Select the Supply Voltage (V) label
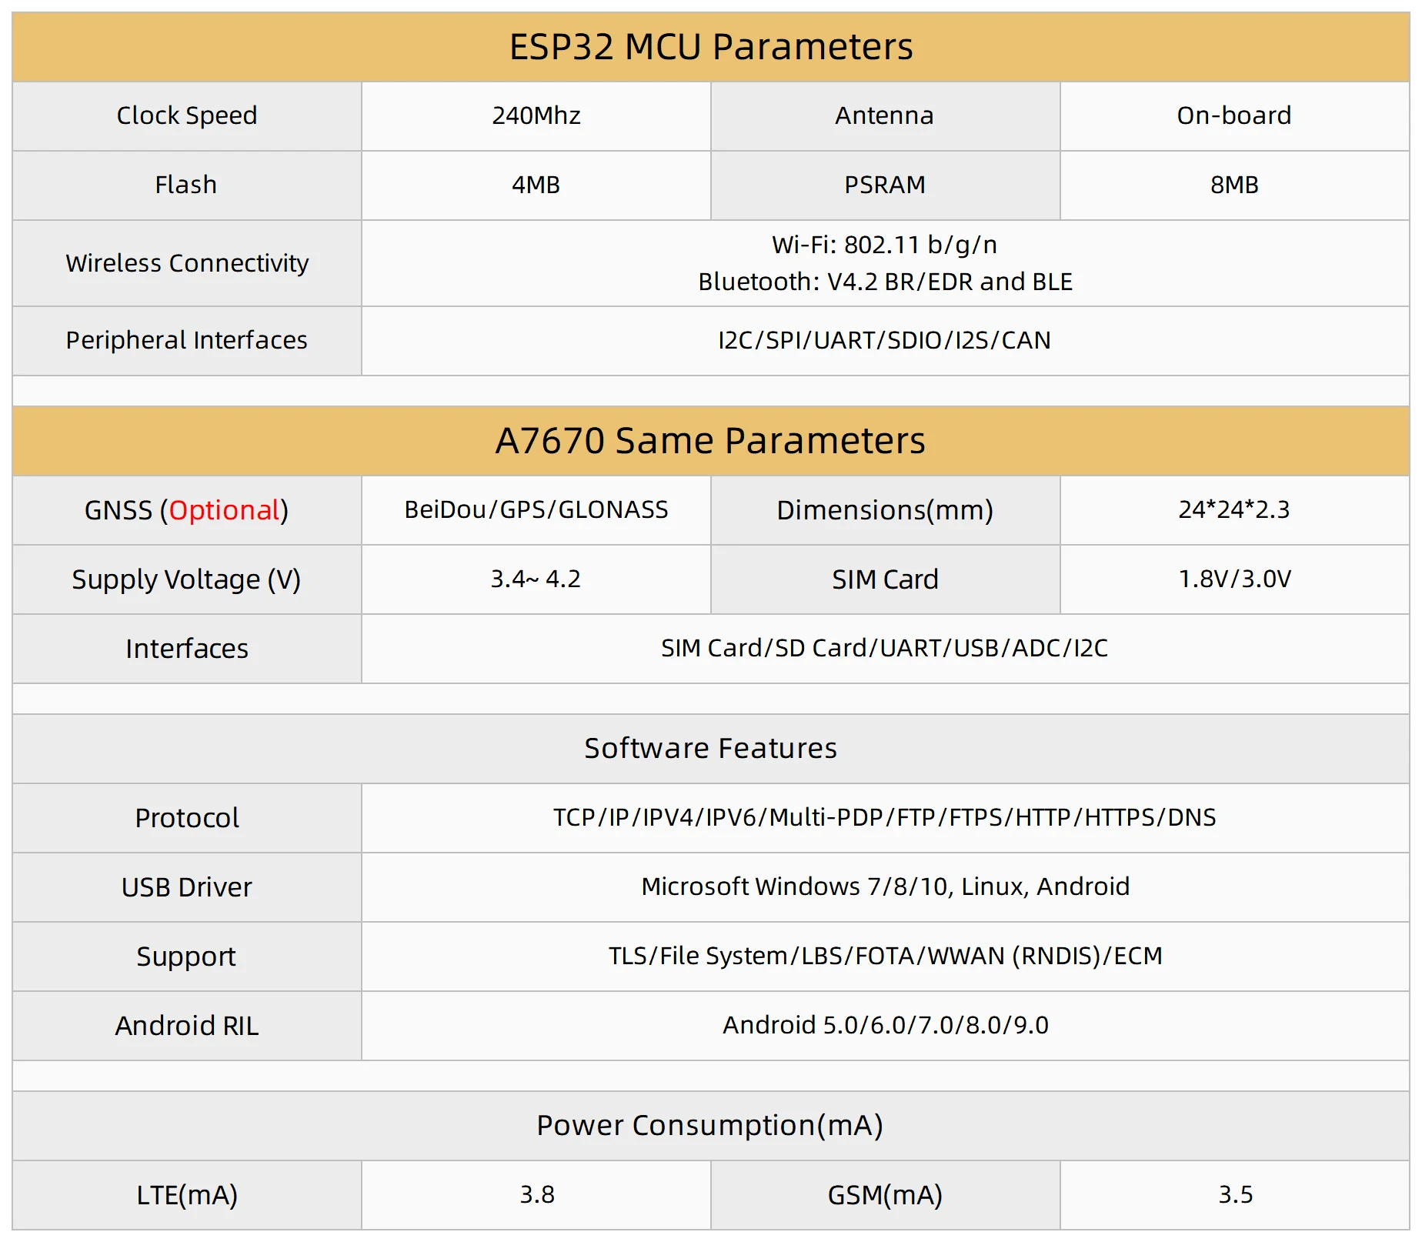The height and width of the screenshot is (1242, 1422). click(x=186, y=579)
